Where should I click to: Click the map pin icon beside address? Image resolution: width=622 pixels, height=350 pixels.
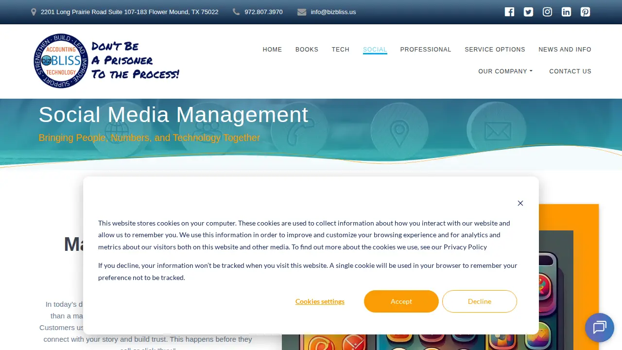(34, 12)
